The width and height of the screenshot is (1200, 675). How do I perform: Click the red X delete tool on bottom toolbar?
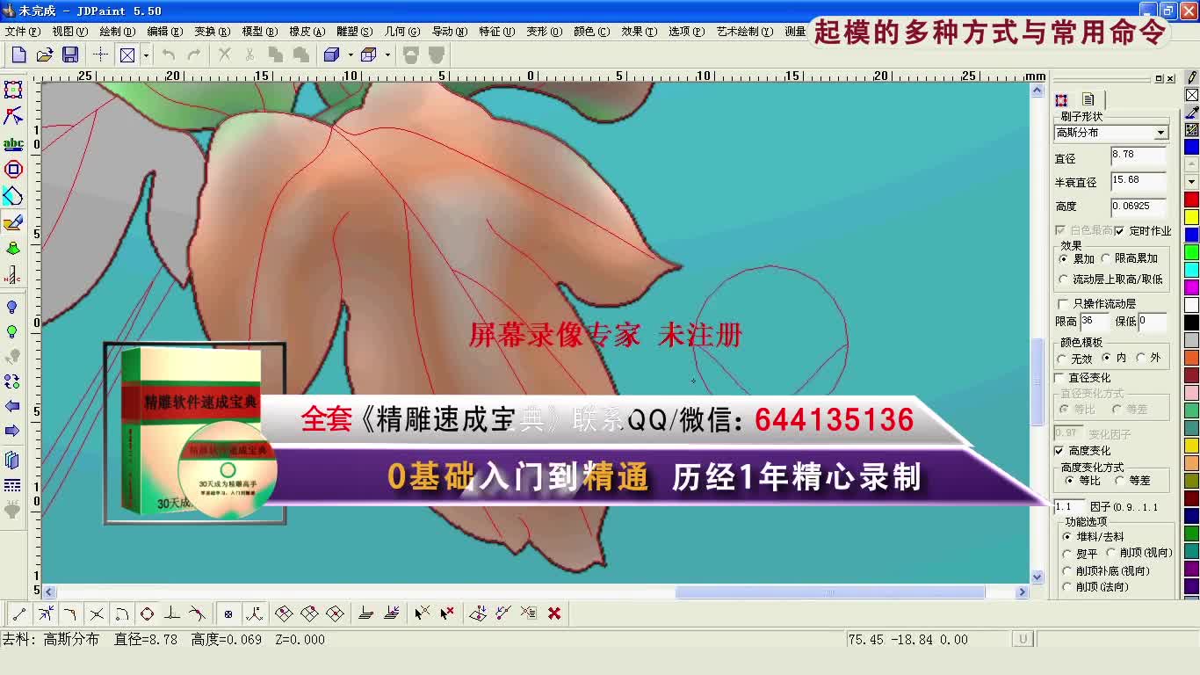[x=553, y=613]
